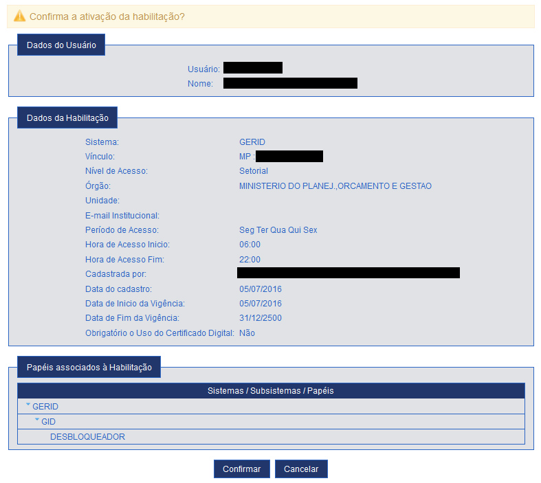Click the 06:00 access start time

[250, 245]
